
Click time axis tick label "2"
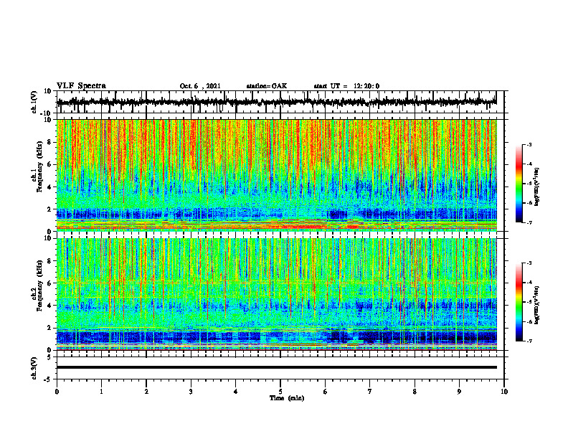(146, 392)
